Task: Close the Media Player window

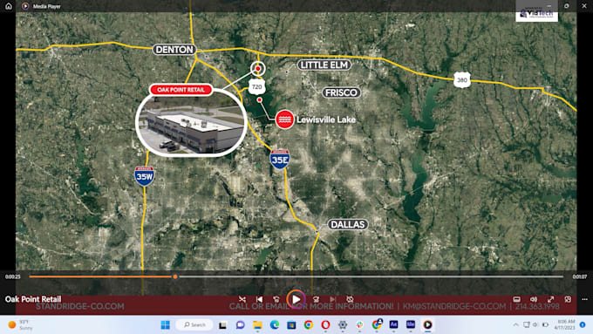Action: tap(584, 6)
